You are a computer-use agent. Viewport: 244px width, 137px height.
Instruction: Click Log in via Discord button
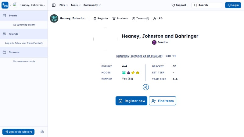18,132
